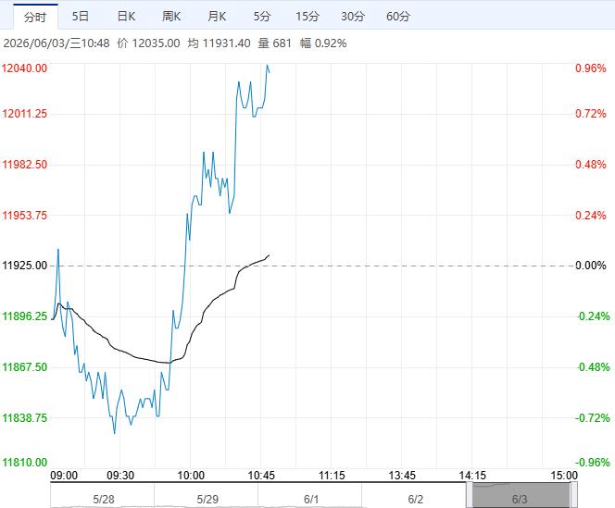This screenshot has width=615, height=508.
Task: Open the 月K chart tab
Action: [217, 17]
